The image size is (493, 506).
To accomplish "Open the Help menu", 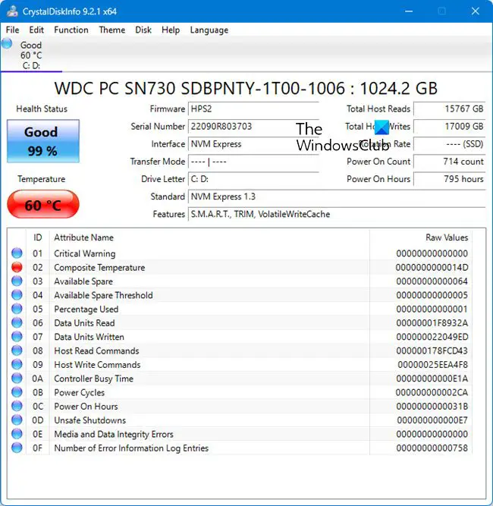I will pos(171,30).
